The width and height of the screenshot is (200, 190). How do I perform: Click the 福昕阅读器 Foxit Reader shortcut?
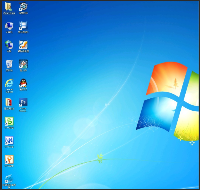pyautogui.click(x=23, y=44)
